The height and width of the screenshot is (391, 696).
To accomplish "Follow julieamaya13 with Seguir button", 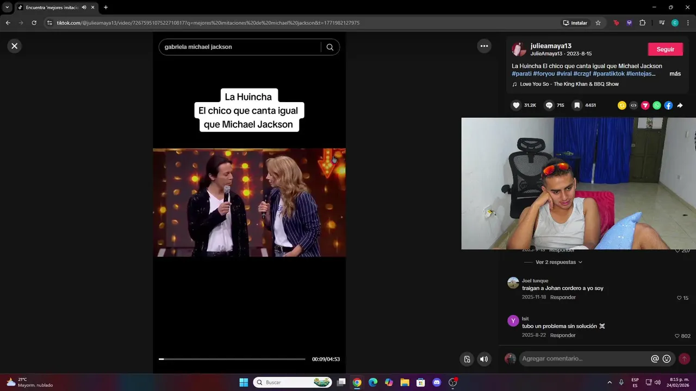I will tap(665, 49).
